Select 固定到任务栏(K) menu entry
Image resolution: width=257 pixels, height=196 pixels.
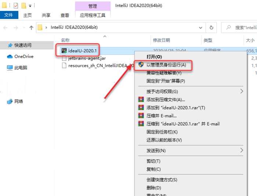coord(162,132)
